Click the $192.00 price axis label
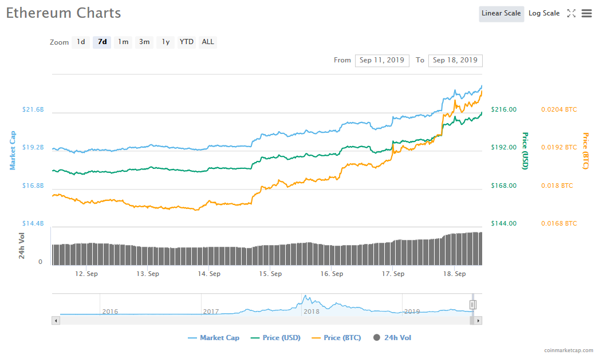Viewport: 599px width, 355px height. coord(503,148)
